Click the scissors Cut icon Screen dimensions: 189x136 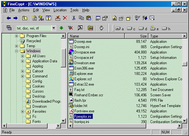74,18
